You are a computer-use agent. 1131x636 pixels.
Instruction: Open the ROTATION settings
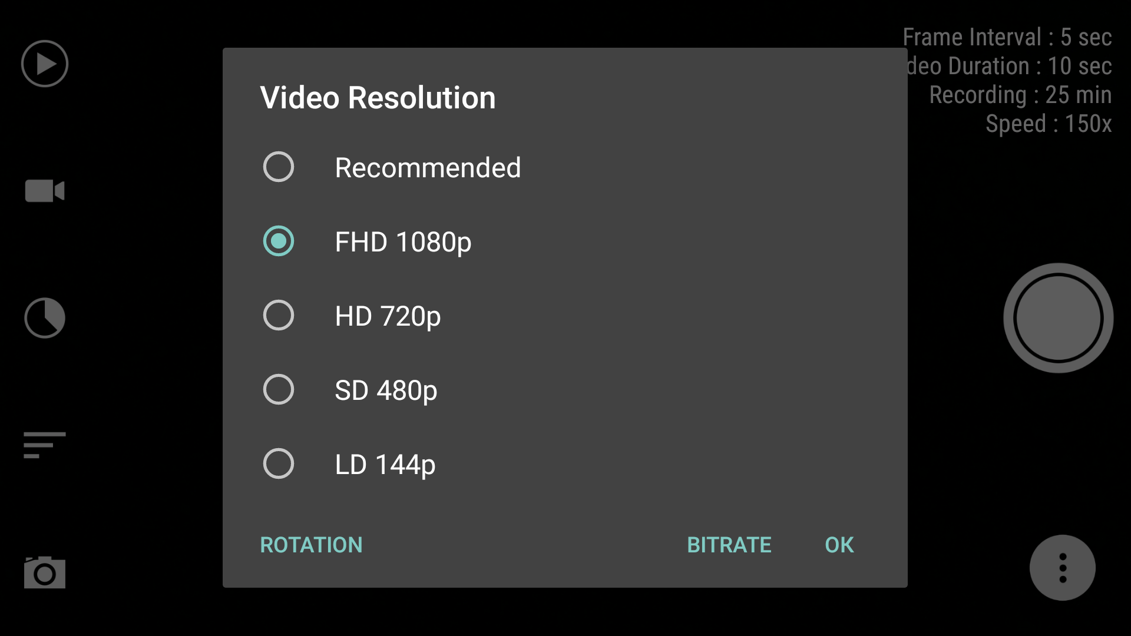[x=311, y=545]
